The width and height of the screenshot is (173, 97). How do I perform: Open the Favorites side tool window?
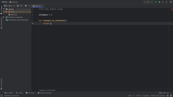[x=1, y=84]
